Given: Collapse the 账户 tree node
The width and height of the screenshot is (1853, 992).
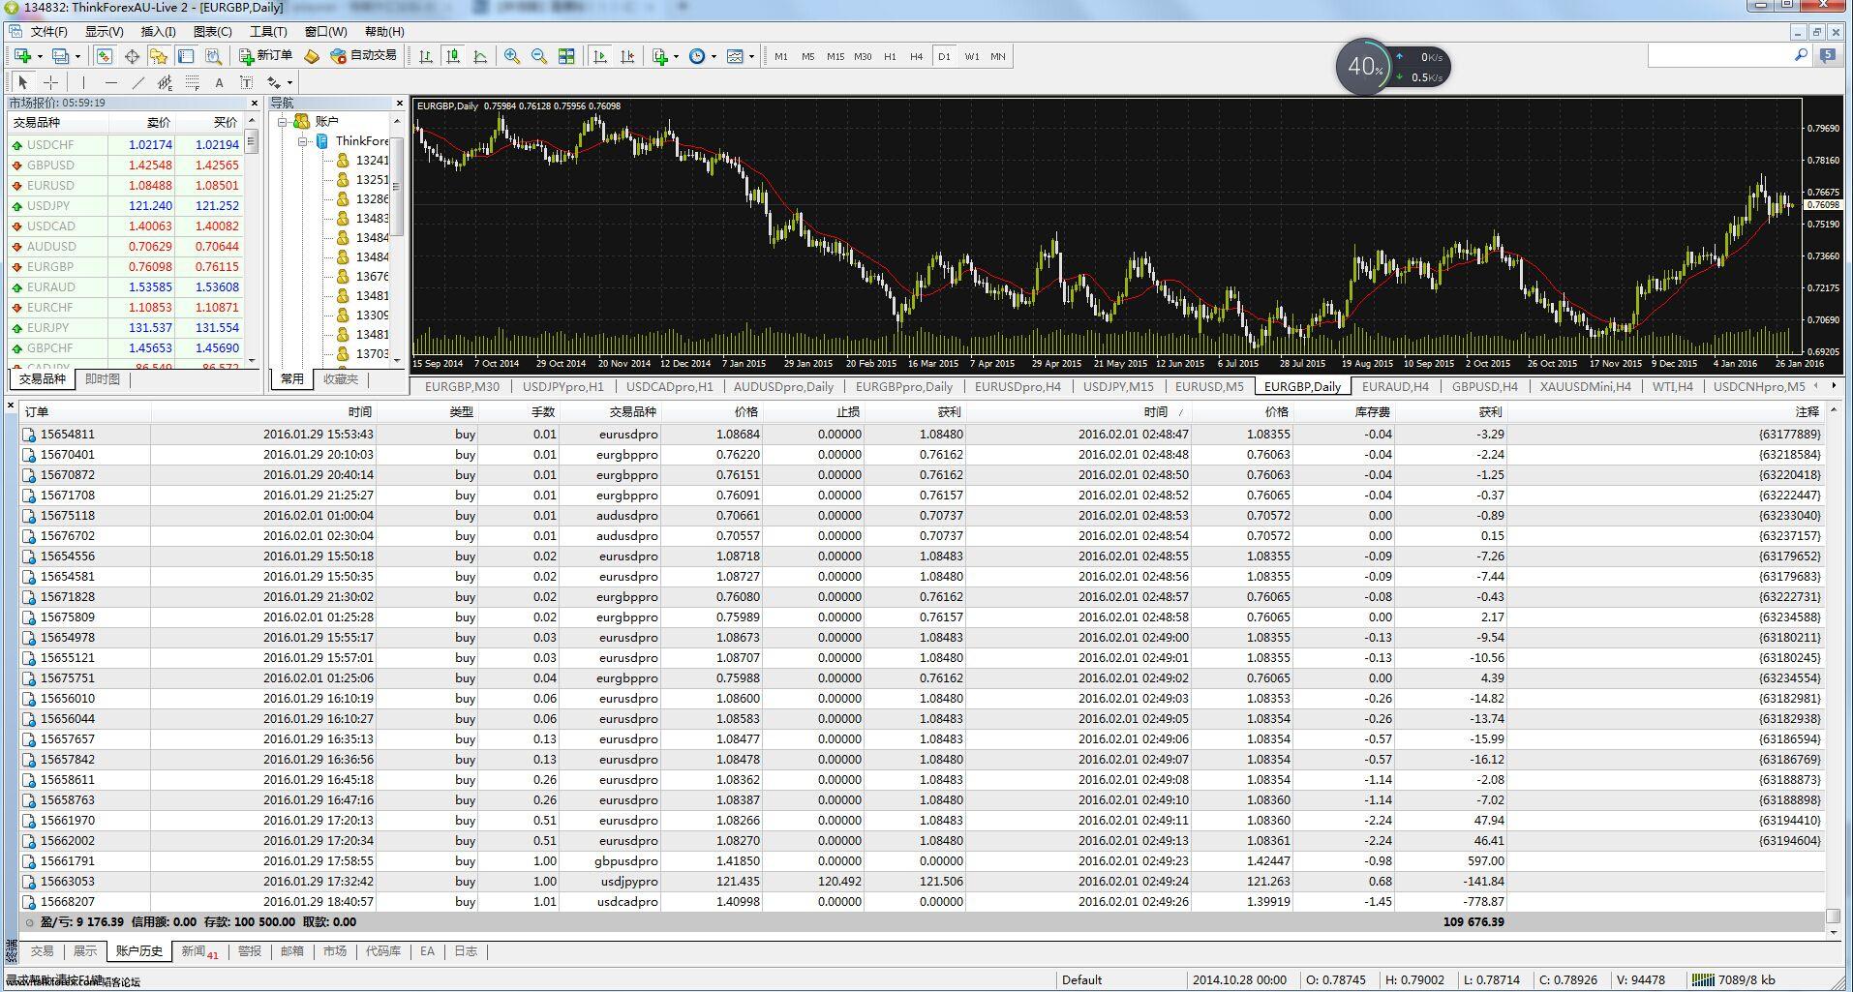Looking at the screenshot, I should (283, 122).
